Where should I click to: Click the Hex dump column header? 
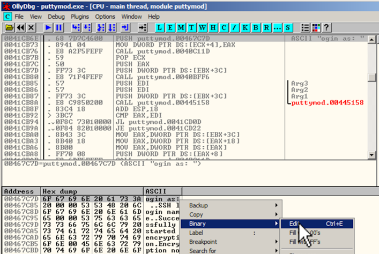pos(92,191)
